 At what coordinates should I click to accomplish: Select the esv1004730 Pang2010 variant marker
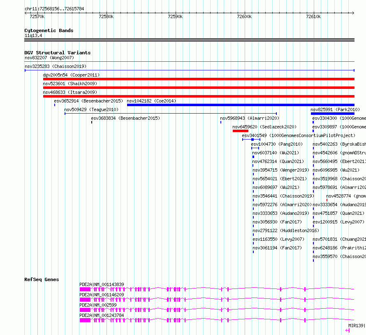tap(255, 148)
